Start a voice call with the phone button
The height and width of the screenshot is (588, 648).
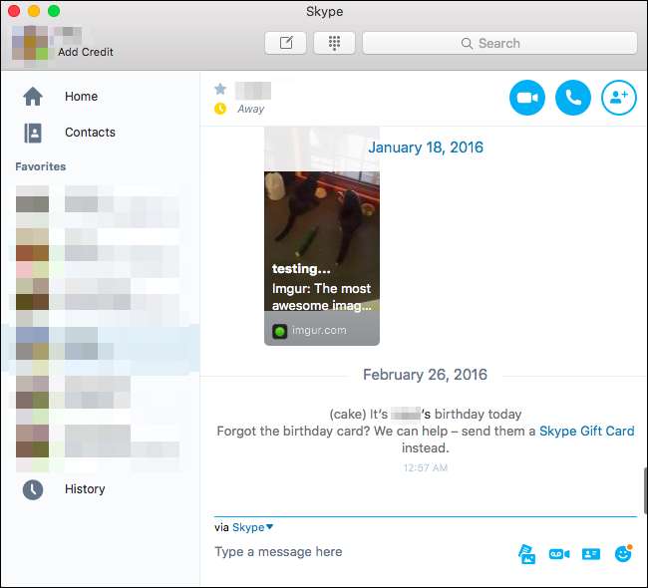[x=573, y=98]
